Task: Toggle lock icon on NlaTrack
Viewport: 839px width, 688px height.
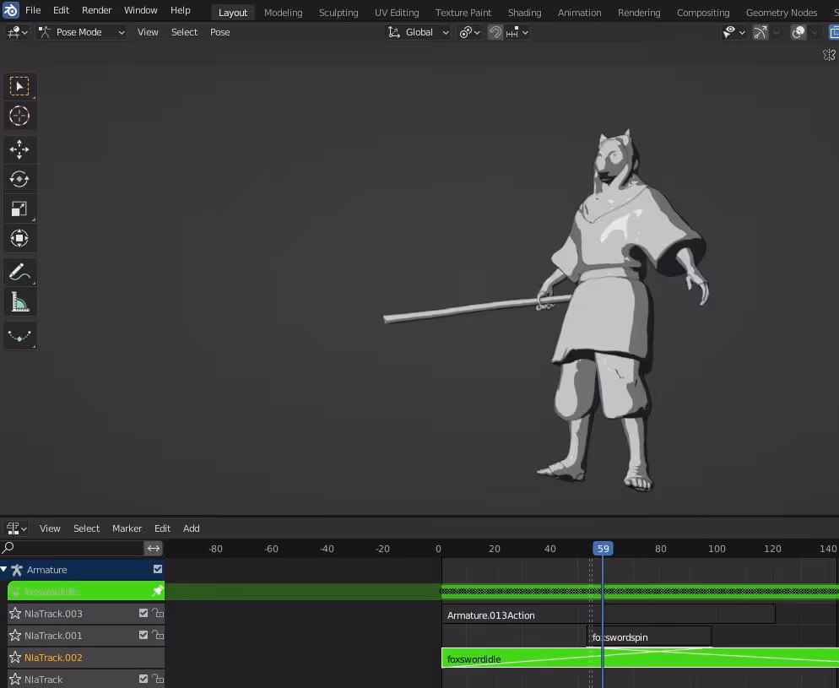Action: pyautogui.click(x=158, y=679)
